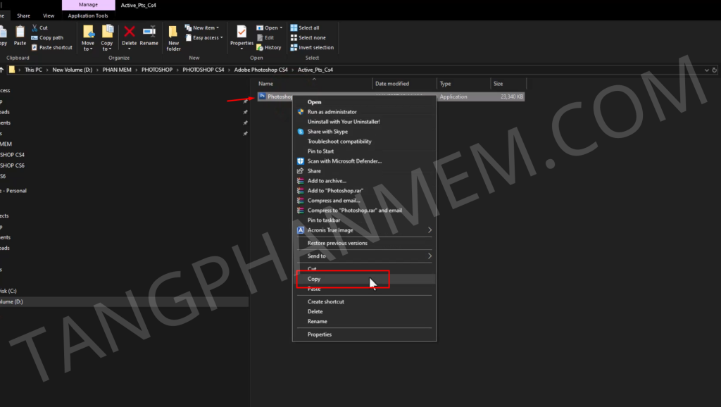This screenshot has width=721, height=407.
Task: Click Select all in the ribbon
Action: [308, 27]
